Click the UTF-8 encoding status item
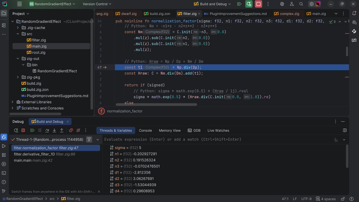 tap(306, 199)
